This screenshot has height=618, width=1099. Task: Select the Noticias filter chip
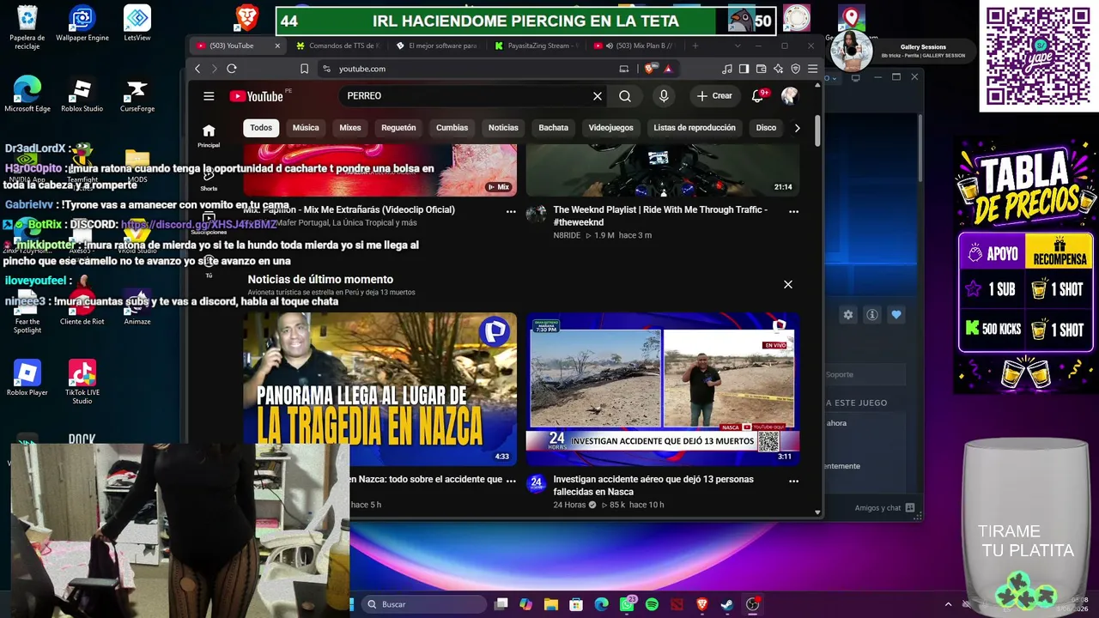(x=503, y=128)
